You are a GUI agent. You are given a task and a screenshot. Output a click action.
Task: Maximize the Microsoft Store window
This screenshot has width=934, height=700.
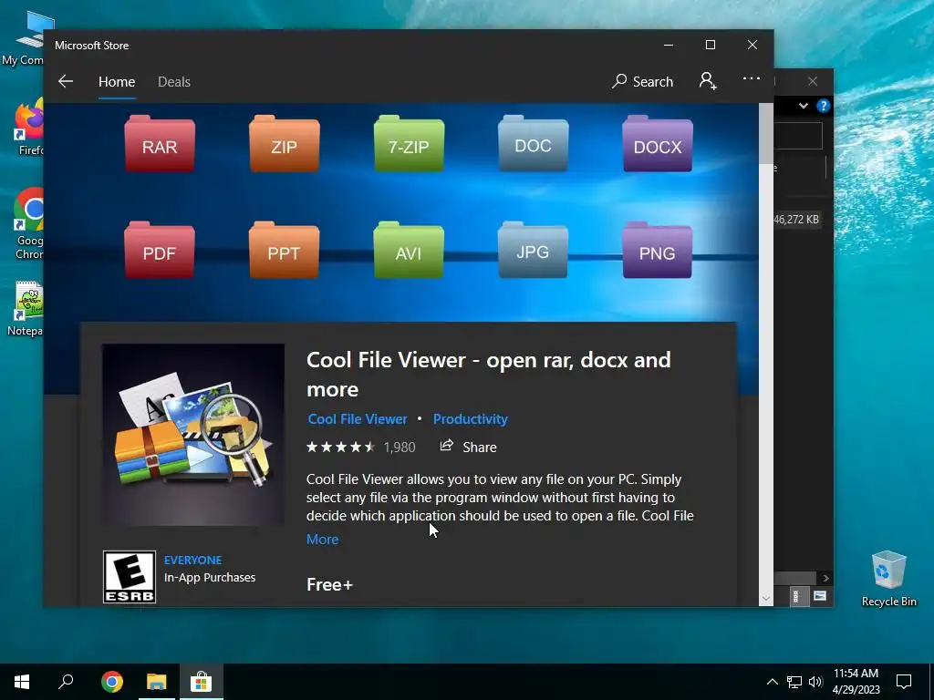(x=710, y=45)
